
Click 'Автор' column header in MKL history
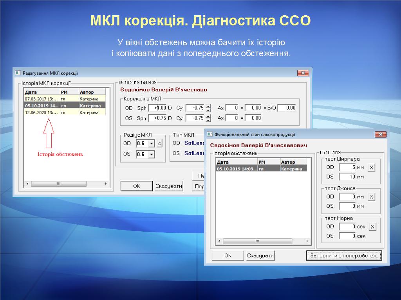(x=92, y=92)
